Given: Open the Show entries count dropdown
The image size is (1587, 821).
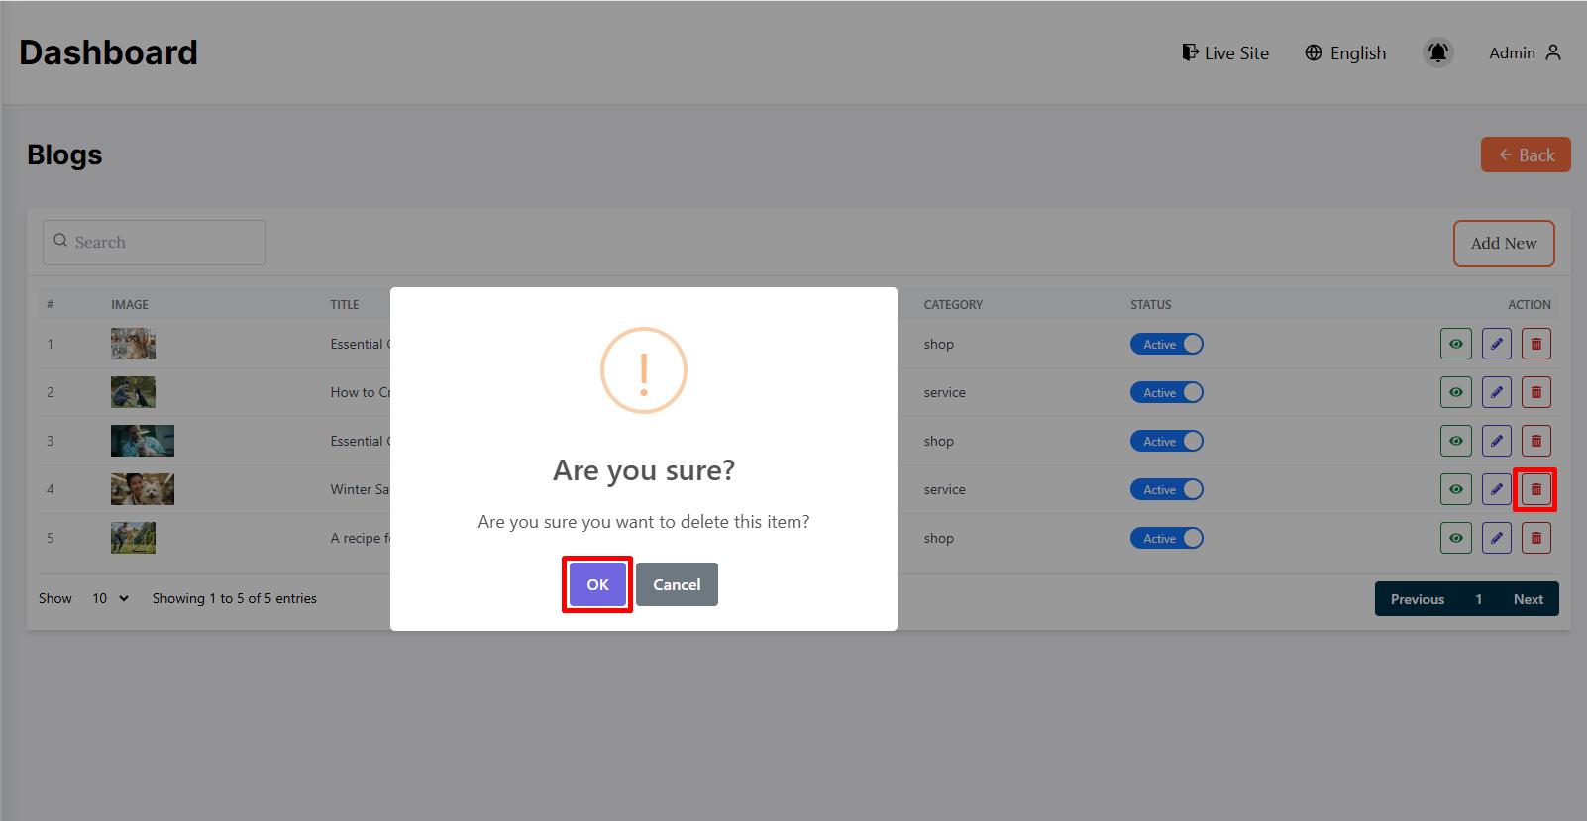Looking at the screenshot, I should click(110, 598).
